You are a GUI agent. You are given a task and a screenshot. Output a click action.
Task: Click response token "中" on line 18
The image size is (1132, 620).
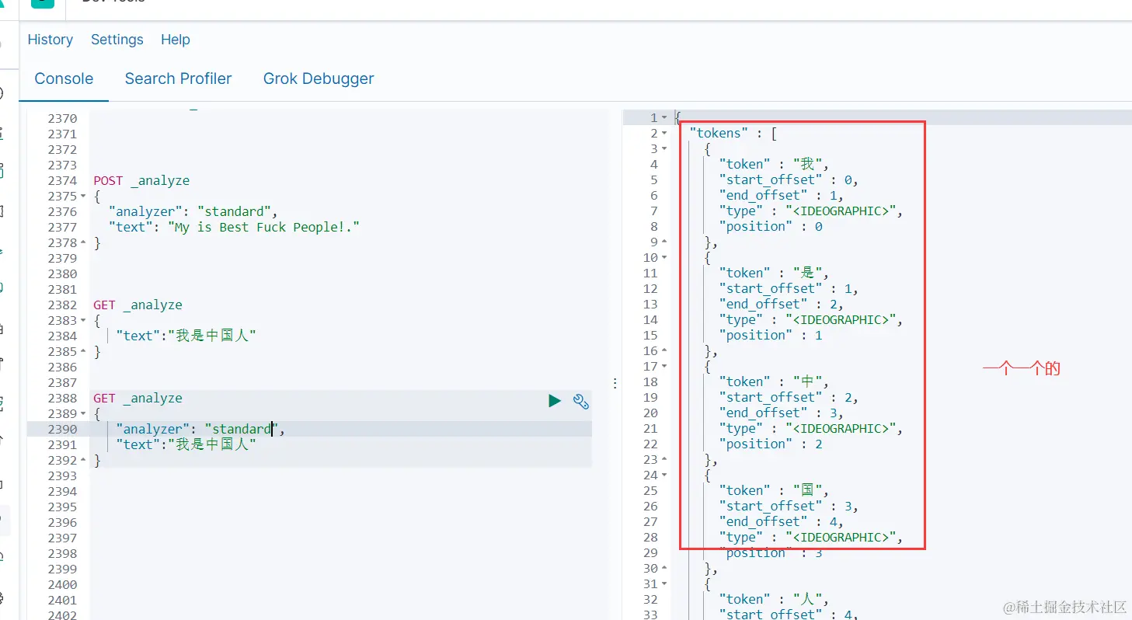pyautogui.click(x=774, y=382)
